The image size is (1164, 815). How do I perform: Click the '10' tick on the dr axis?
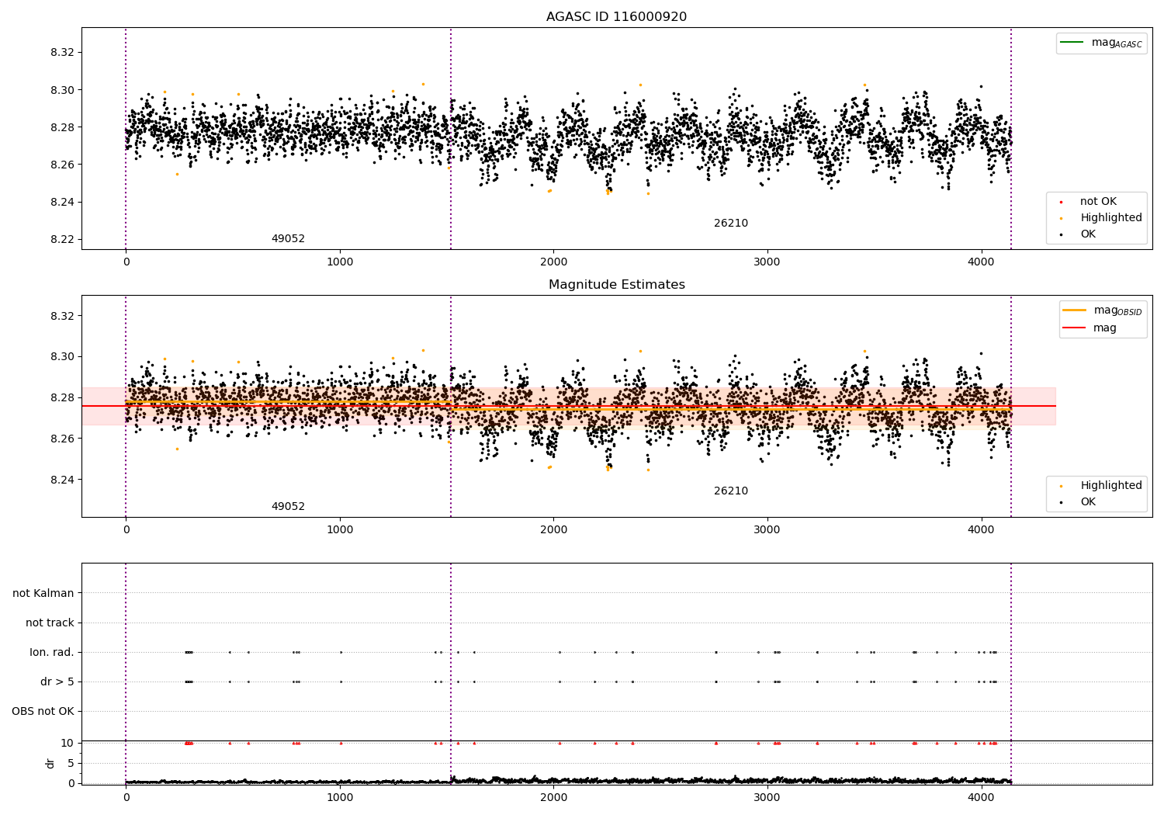68,744
